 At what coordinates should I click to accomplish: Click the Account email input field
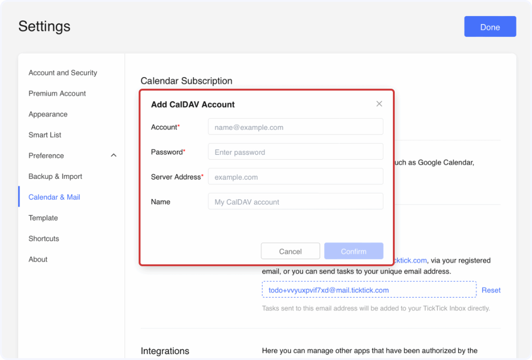point(295,127)
